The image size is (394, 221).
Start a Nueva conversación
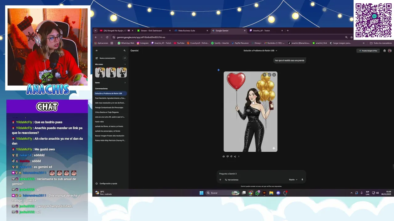coord(106,58)
